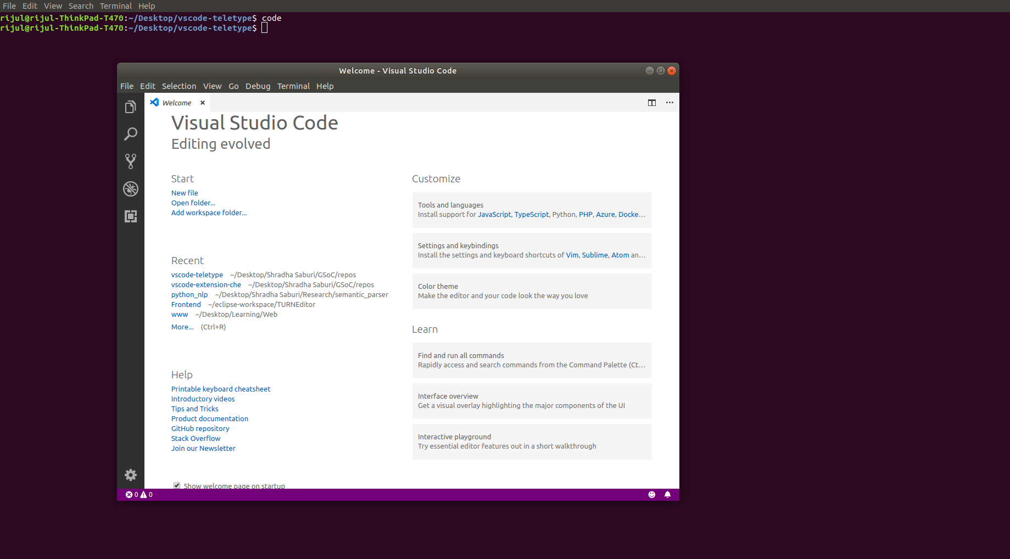This screenshot has height=559, width=1010.
Task: Install Vim keybindings
Action: pos(572,255)
